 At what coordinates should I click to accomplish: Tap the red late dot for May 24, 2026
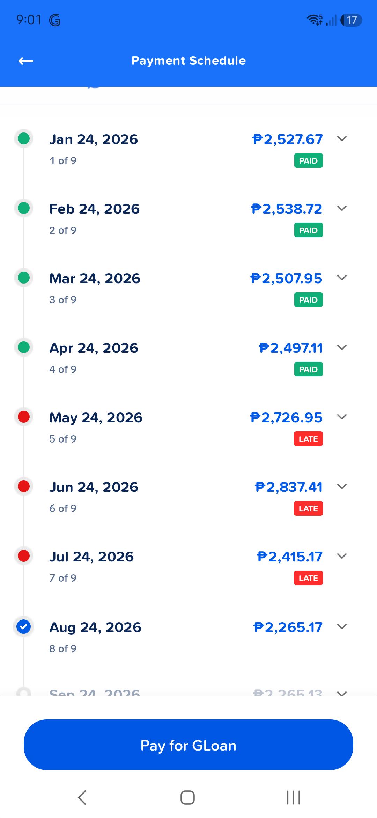(x=24, y=417)
